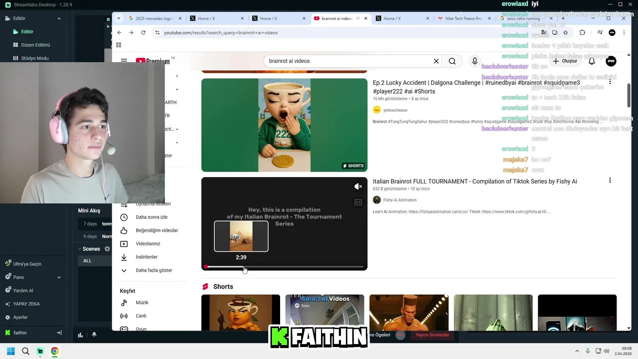
Task: Collapse the Scenes panel
Action: tap(79, 249)
